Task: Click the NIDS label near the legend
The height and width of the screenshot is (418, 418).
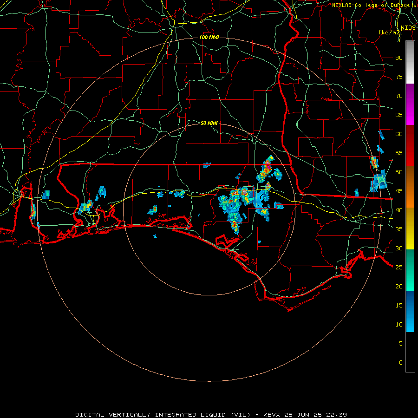Action: pyautogui.click(x=408, y=28)
